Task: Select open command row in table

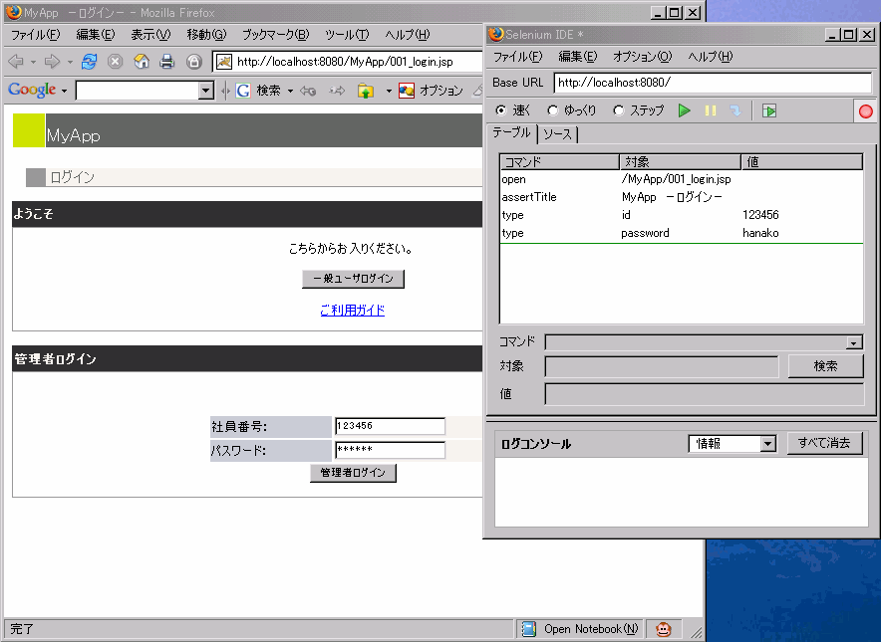Action: [x=681, y=179]
